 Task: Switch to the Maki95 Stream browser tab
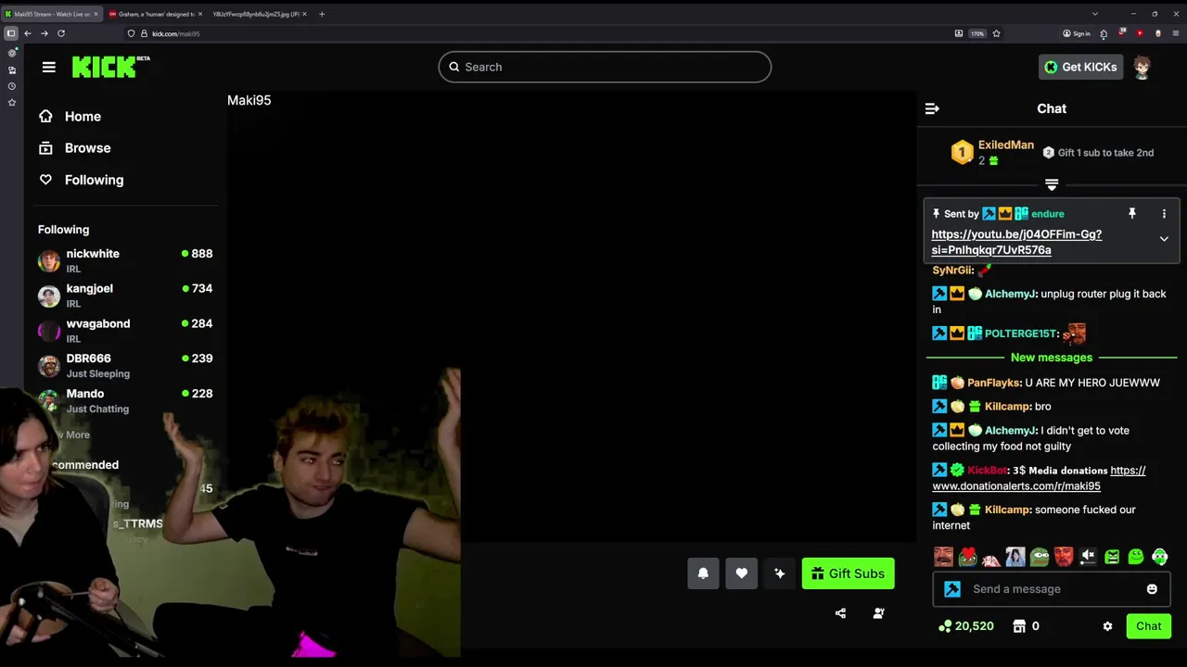point(51,14)
